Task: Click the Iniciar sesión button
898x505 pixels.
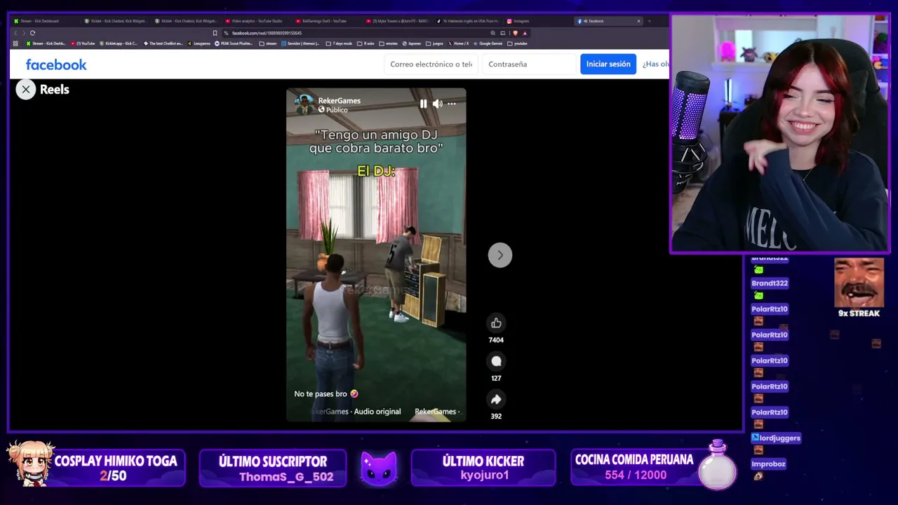Action: [608, 64]
